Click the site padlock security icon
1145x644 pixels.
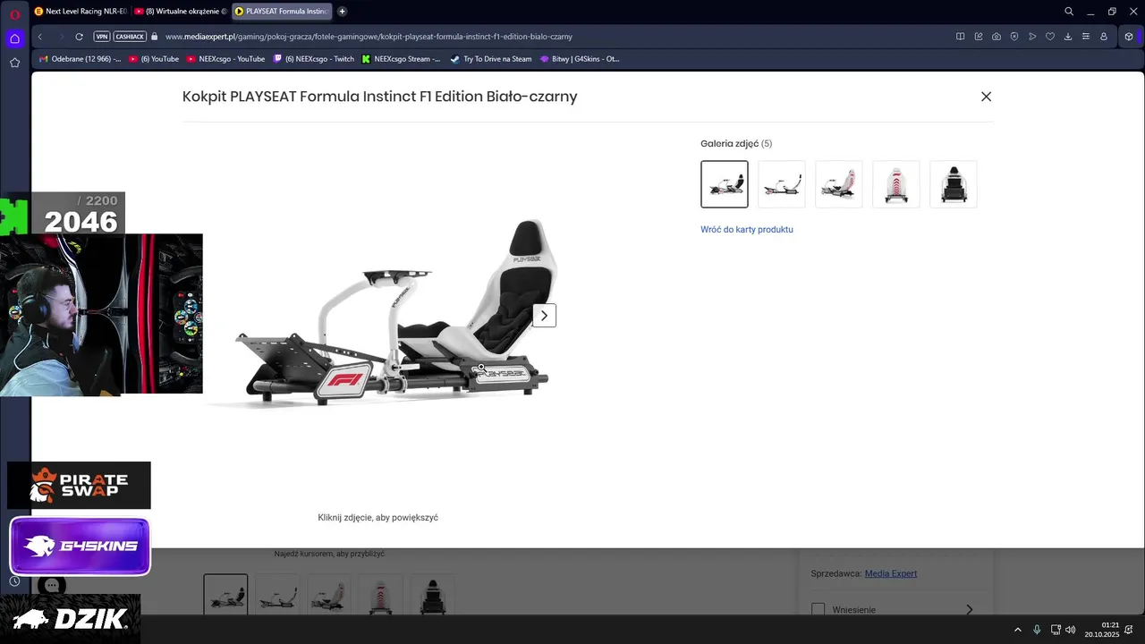(155, 37)
